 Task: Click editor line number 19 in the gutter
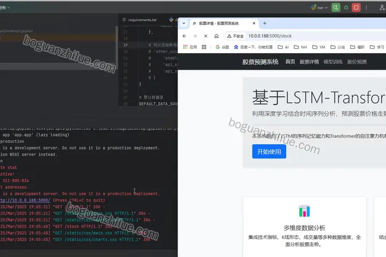click(125, 46)
